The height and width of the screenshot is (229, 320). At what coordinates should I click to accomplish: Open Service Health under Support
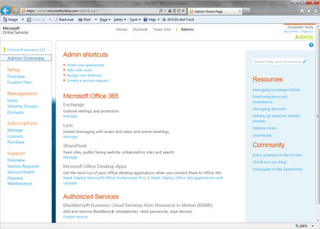click(x=21, y=172)
